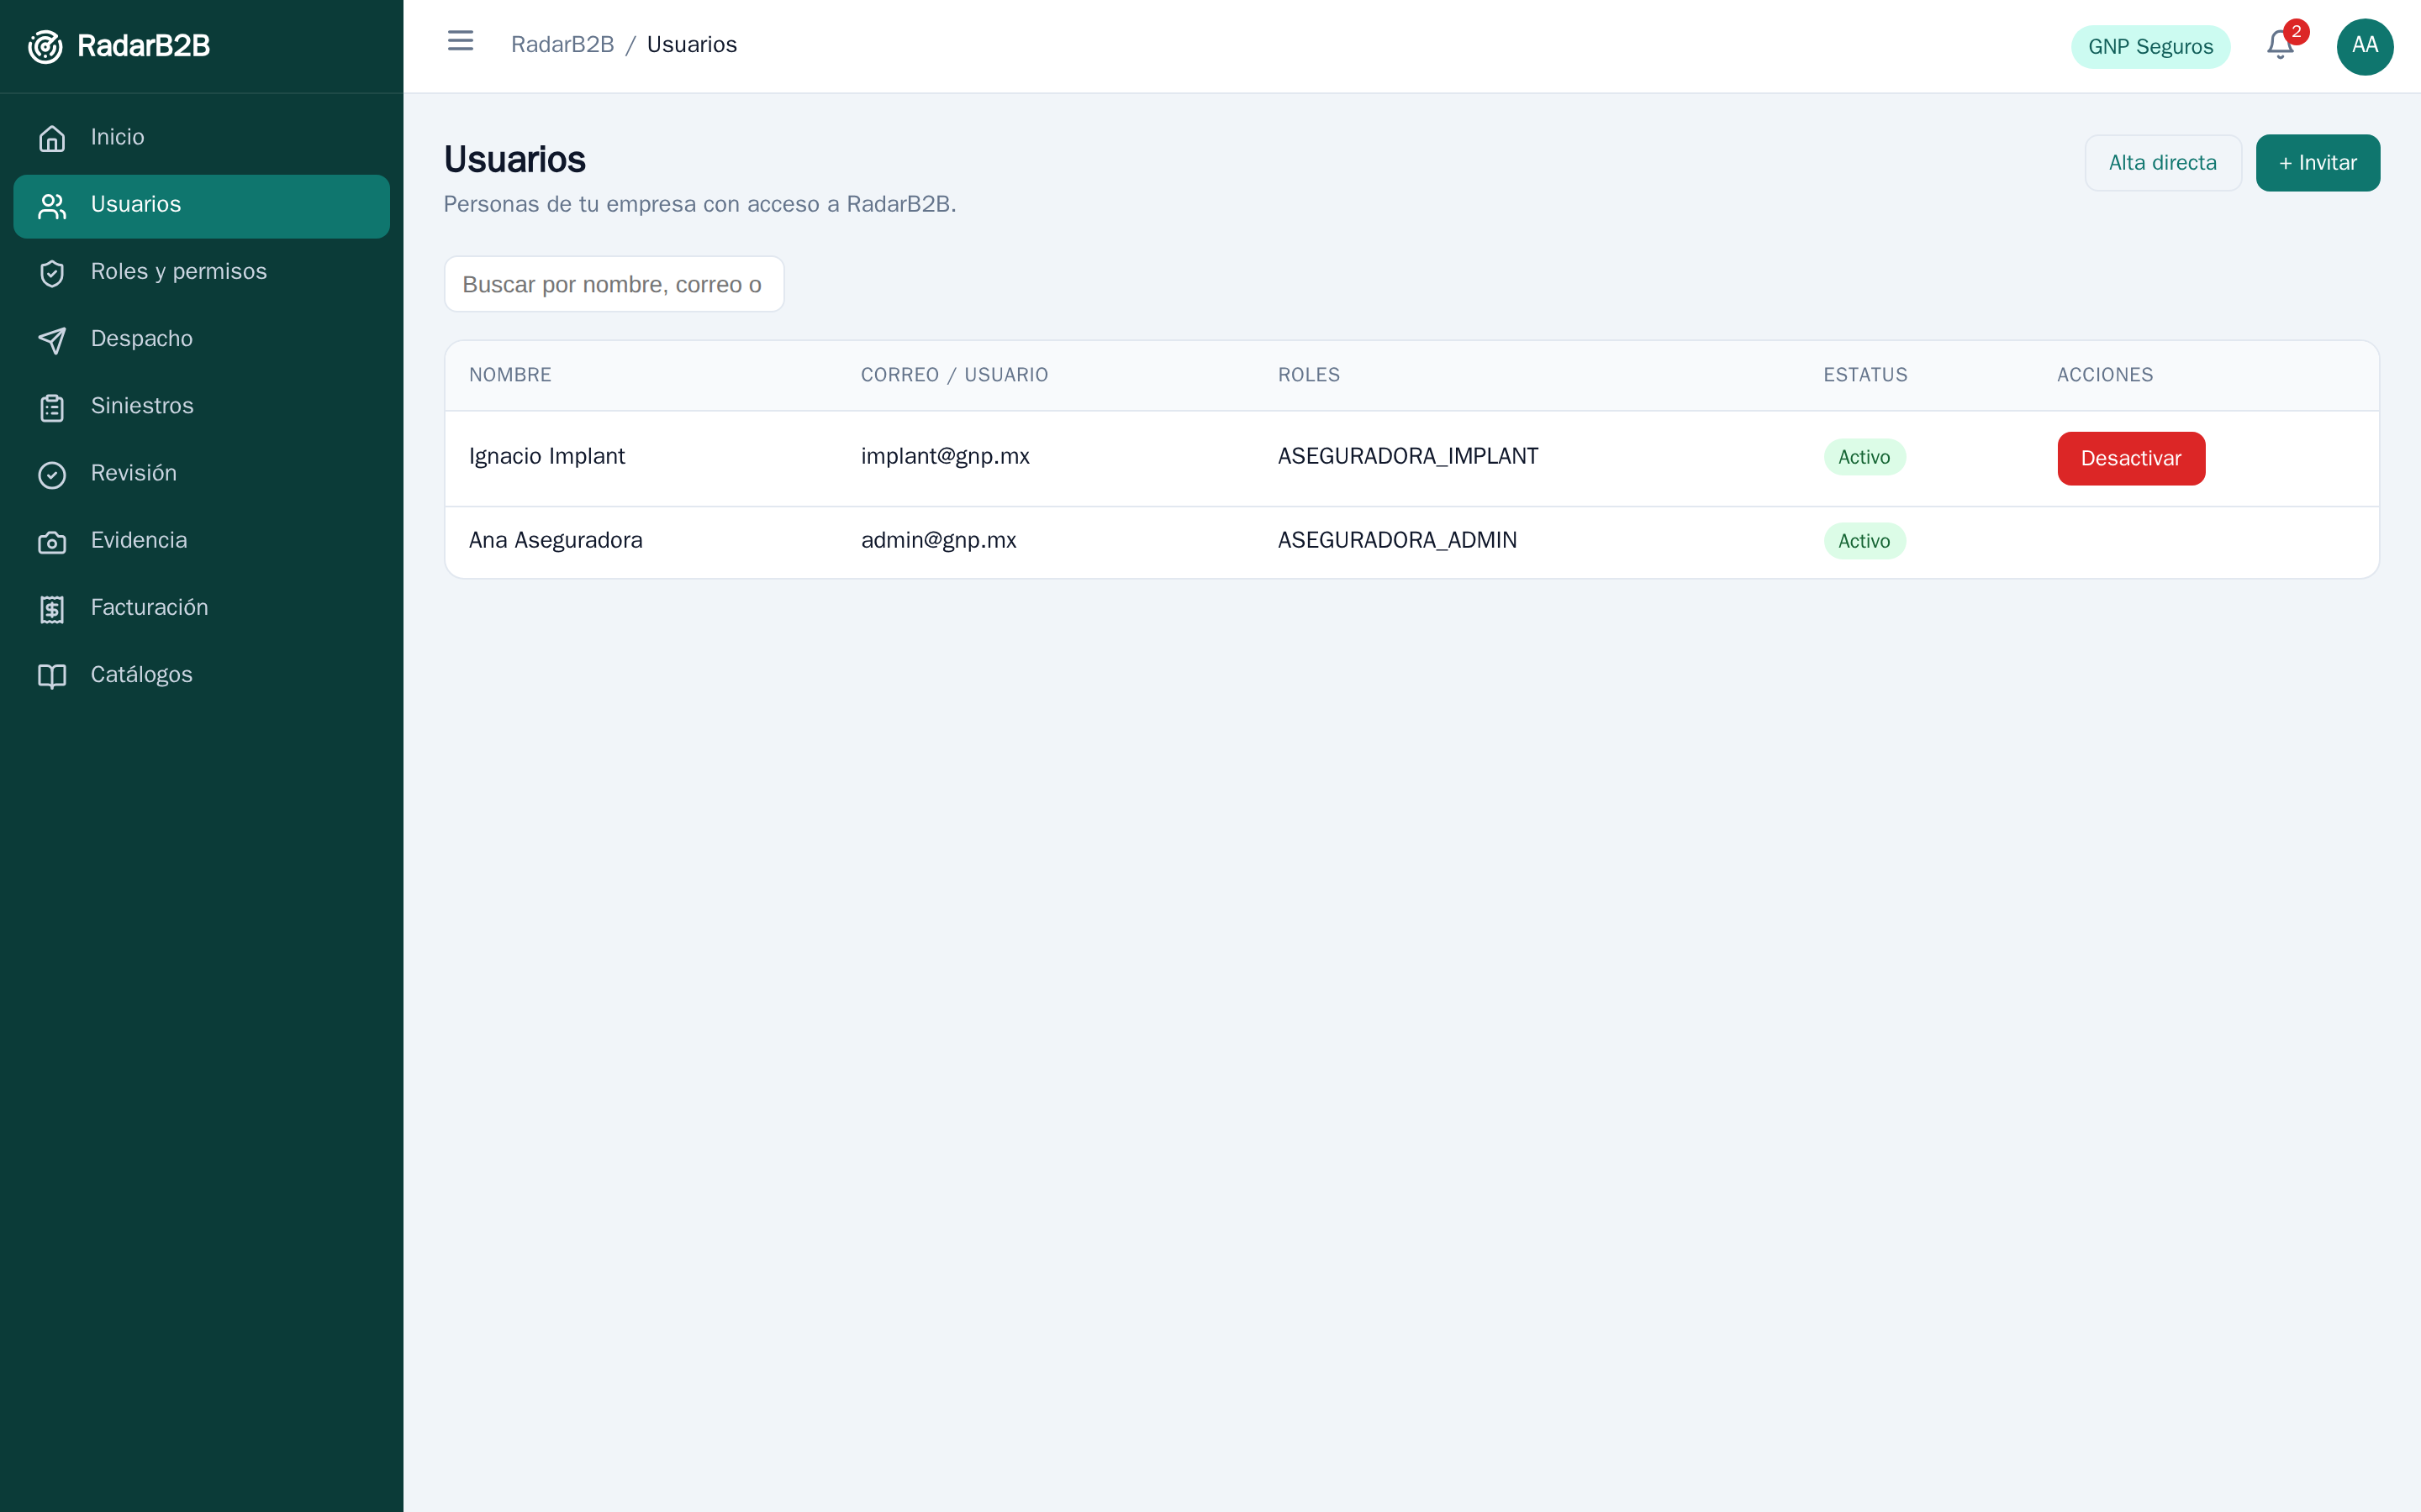This screenshot has height=1512, width=2421.
Task: Click the + Invitar button
Action: click(2318, 163)
